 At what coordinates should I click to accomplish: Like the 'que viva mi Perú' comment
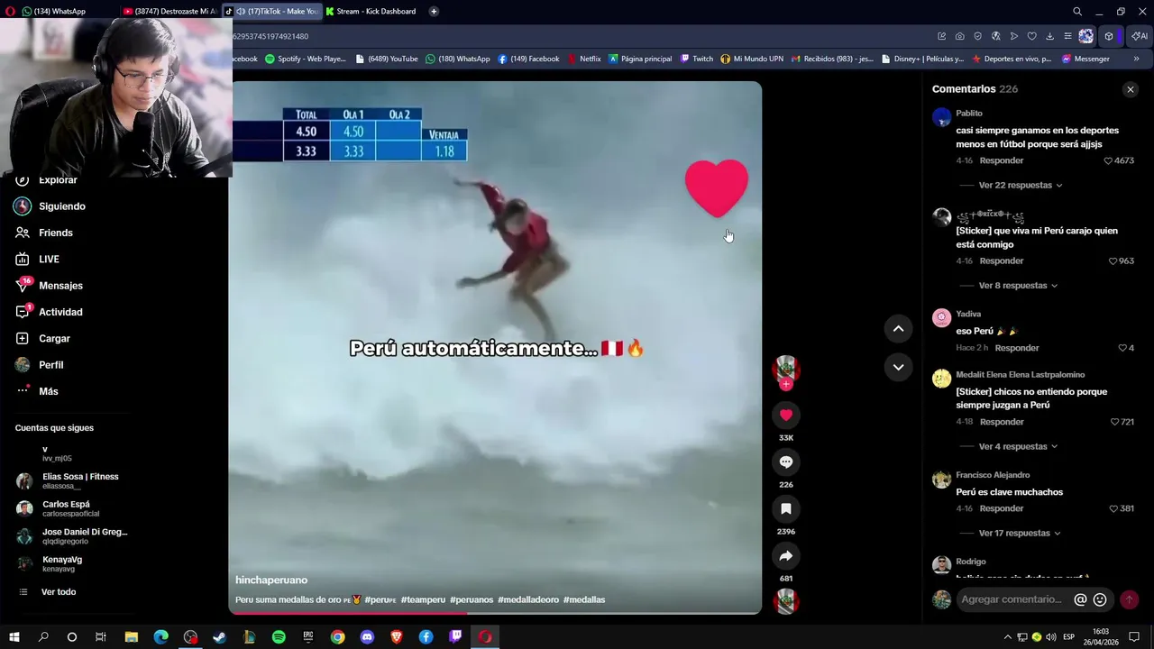(x=1113, y=261)
